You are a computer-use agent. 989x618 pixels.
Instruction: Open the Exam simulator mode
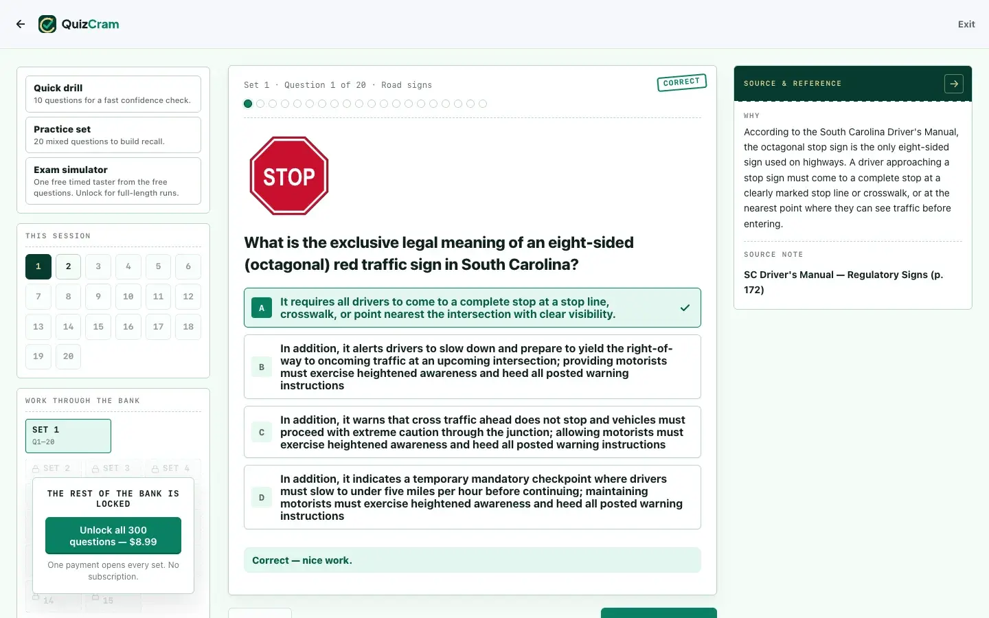tap(113, 181)
